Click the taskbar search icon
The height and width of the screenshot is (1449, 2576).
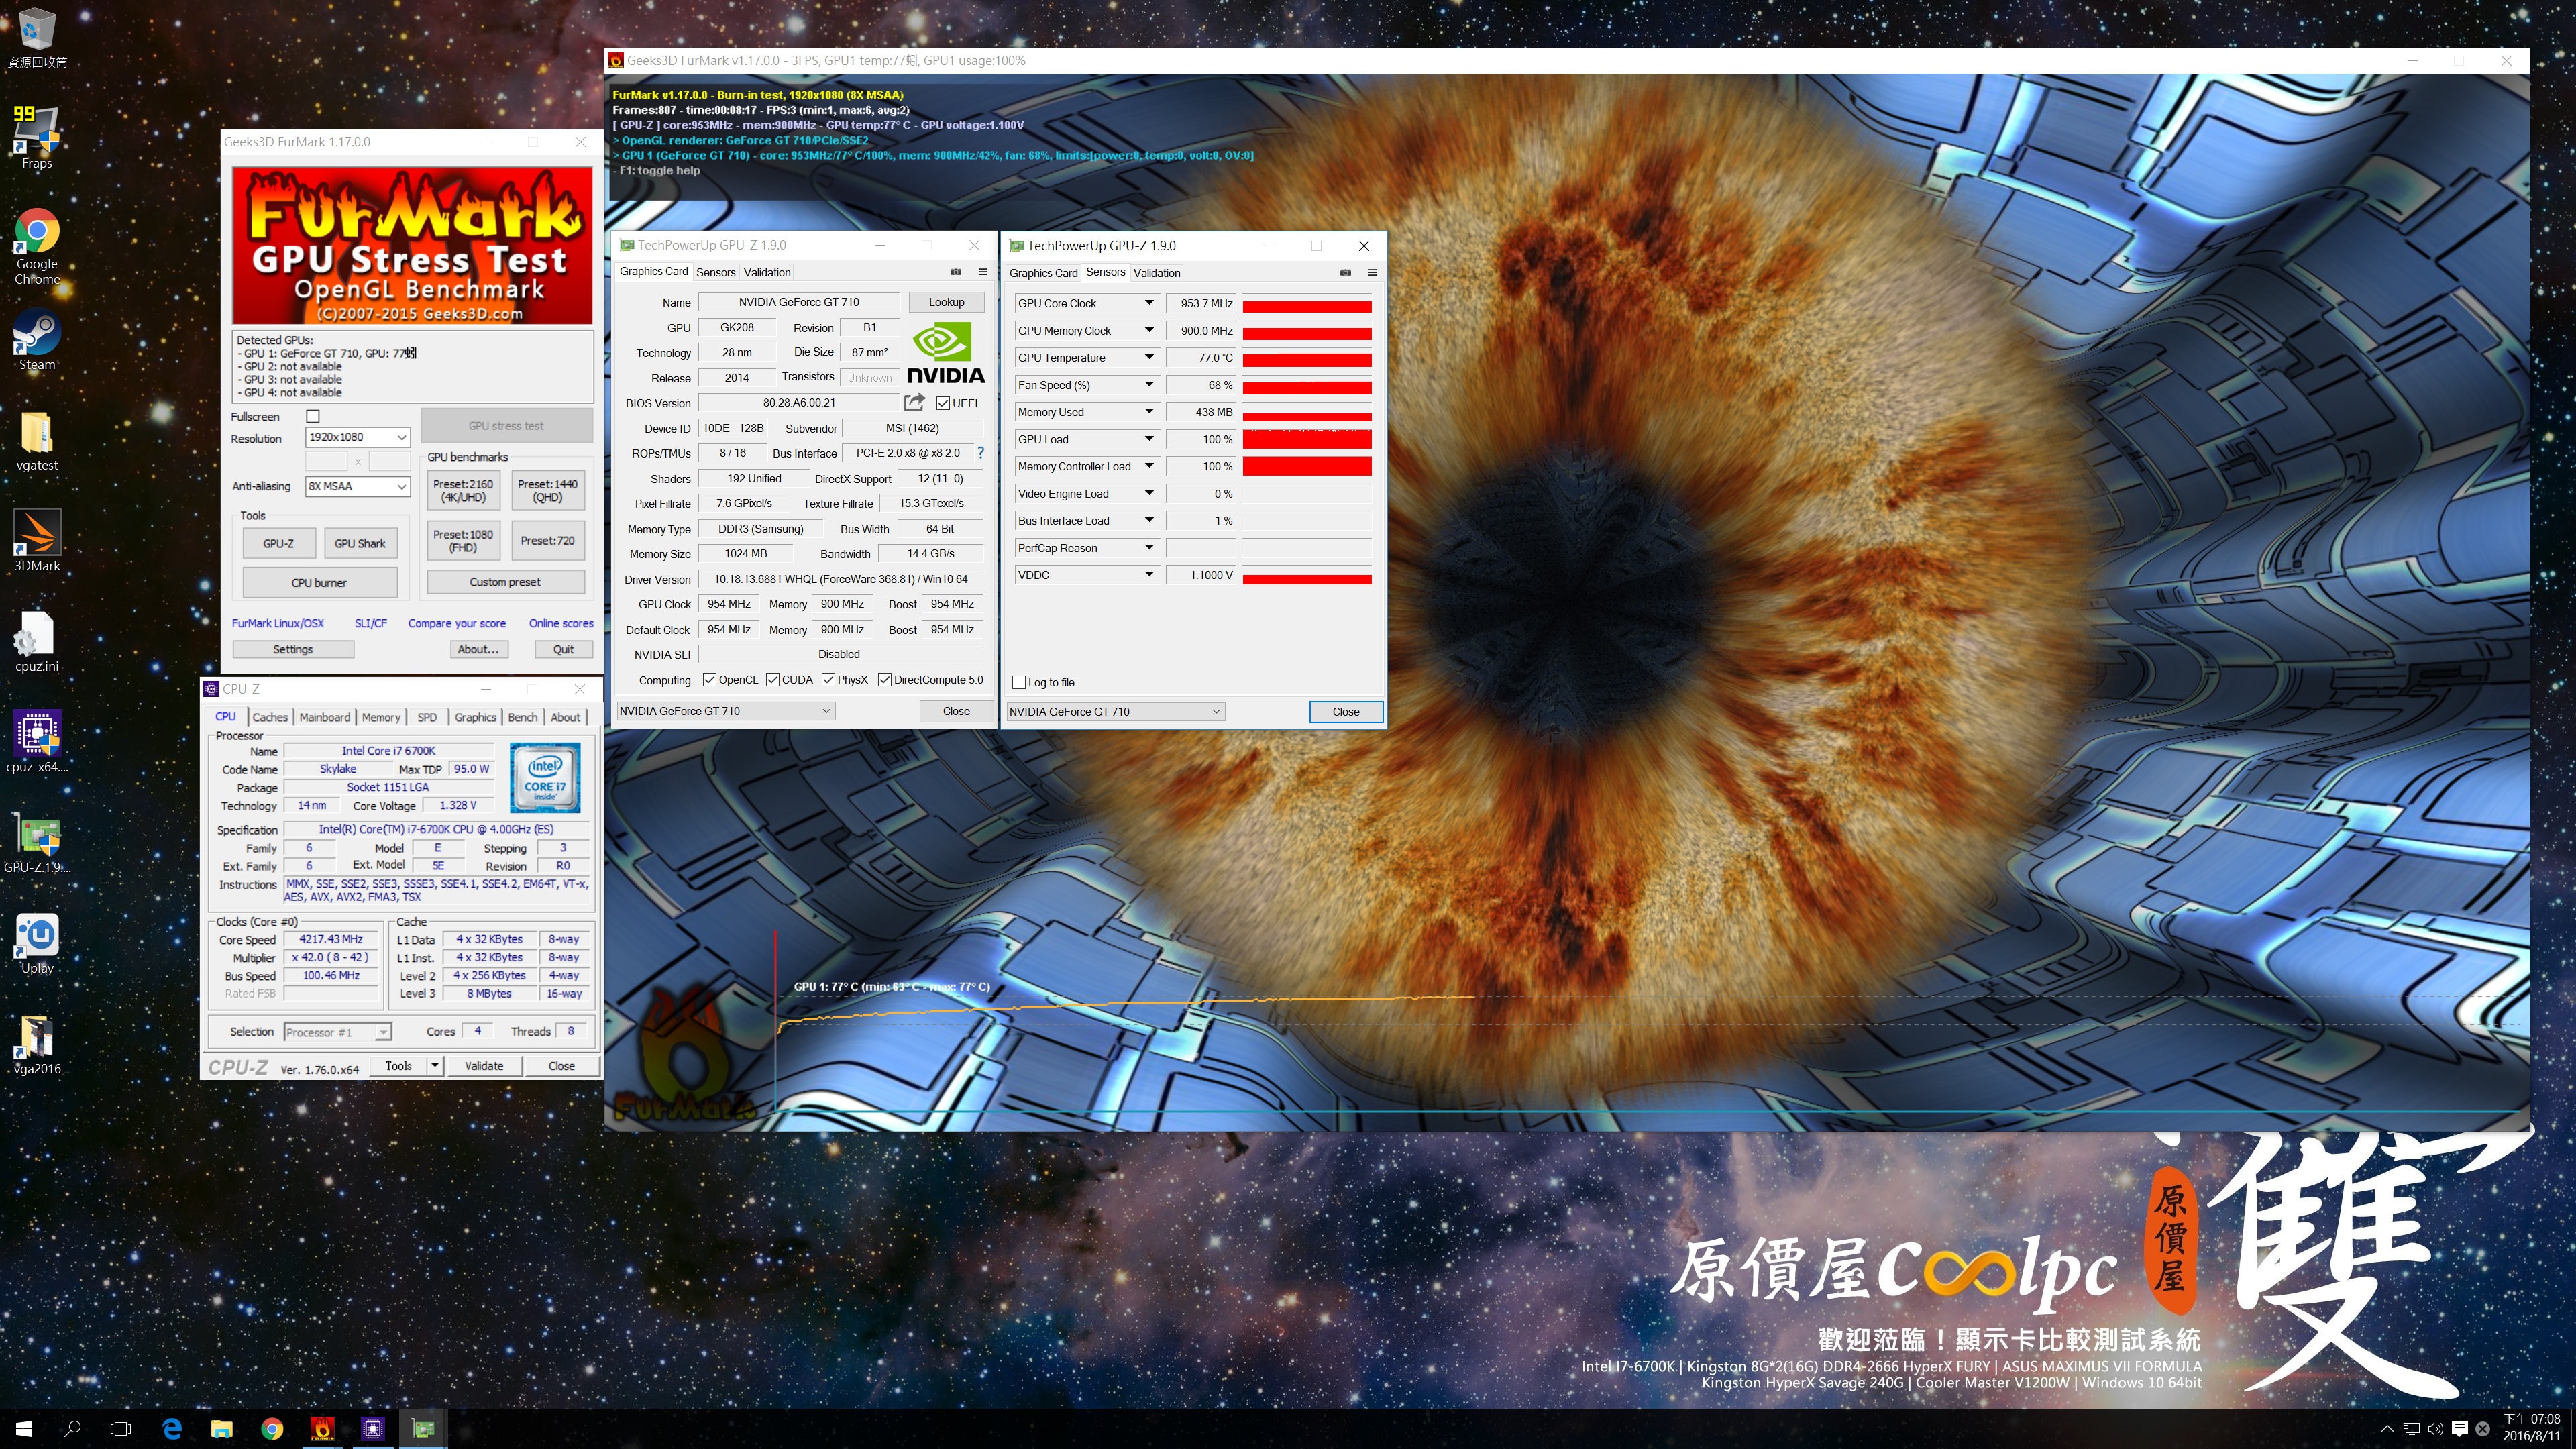[x=72, y=1429]
